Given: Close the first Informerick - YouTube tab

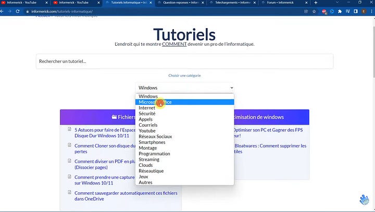Looking at the screenshot, I should click(x=46, y=3).
